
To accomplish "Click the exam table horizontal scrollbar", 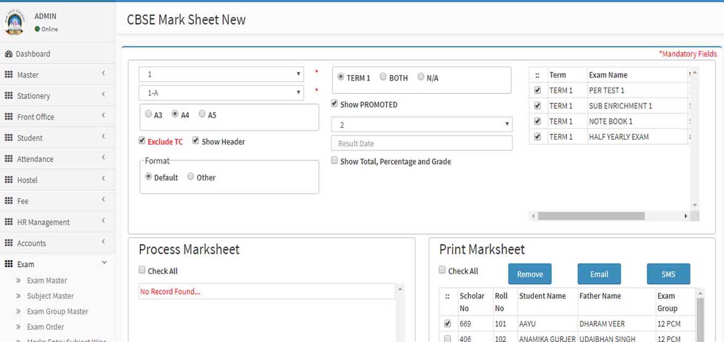I will 591,216.
